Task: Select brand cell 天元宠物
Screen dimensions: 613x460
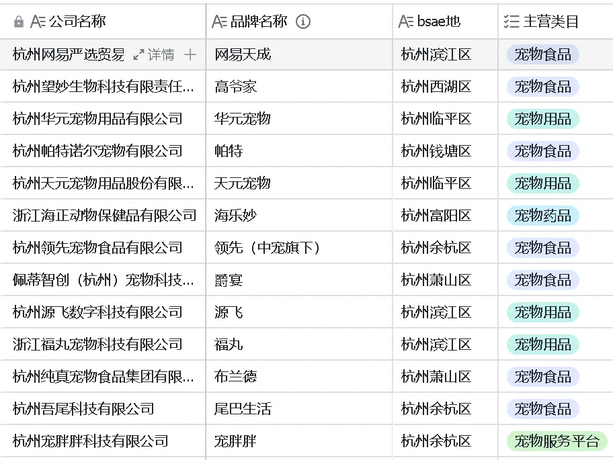Action: [x=299, y=183]
